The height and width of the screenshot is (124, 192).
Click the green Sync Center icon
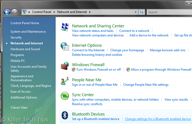(65, 96)
